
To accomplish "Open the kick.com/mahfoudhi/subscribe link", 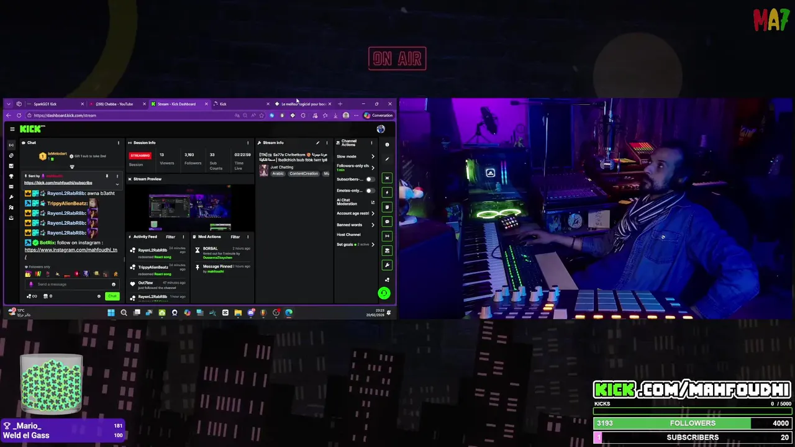I will coord(58,183).
